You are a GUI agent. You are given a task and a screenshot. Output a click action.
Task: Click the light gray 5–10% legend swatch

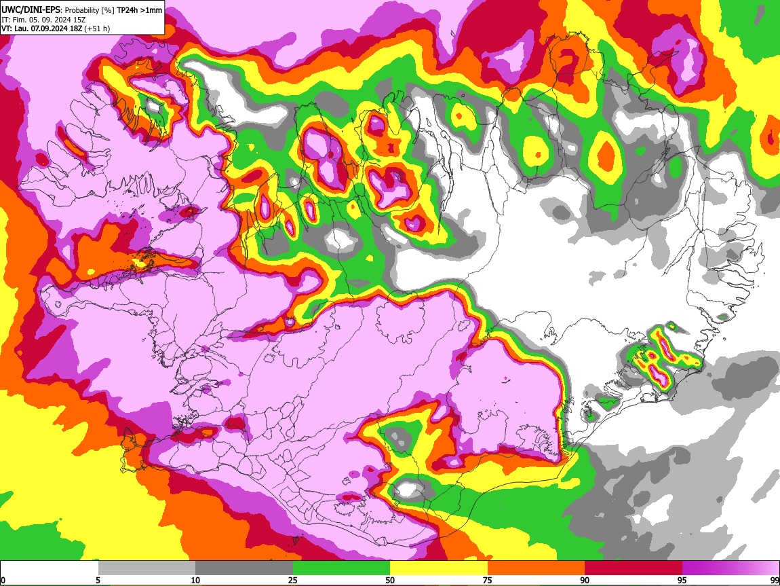[x=147, y=568]
